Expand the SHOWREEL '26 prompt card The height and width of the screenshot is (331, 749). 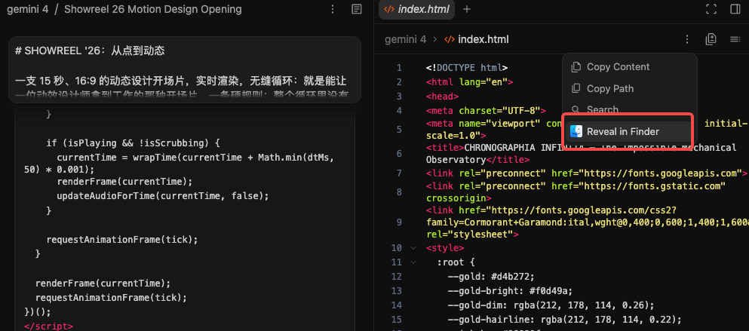coord(185,69)
